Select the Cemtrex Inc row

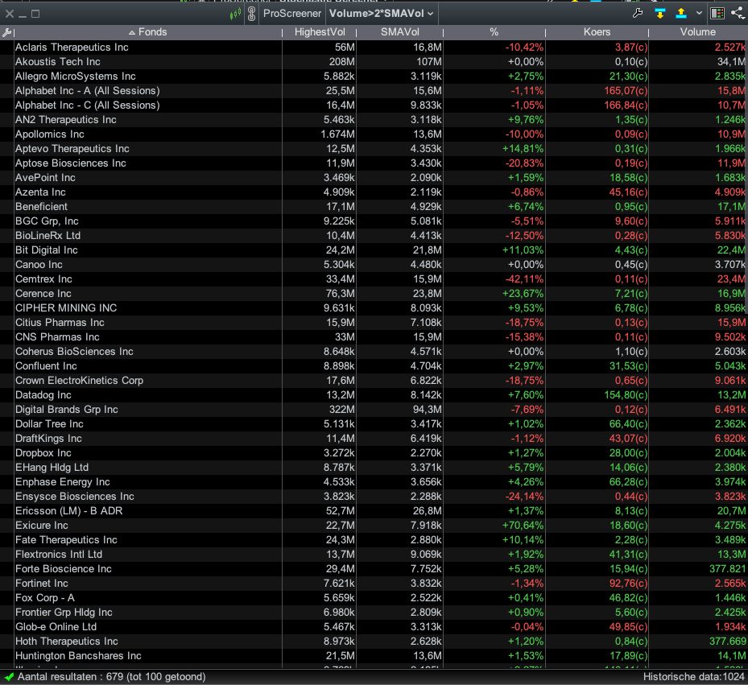374,279
